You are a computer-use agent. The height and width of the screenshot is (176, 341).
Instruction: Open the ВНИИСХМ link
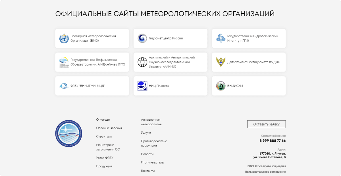click(249, 86)
